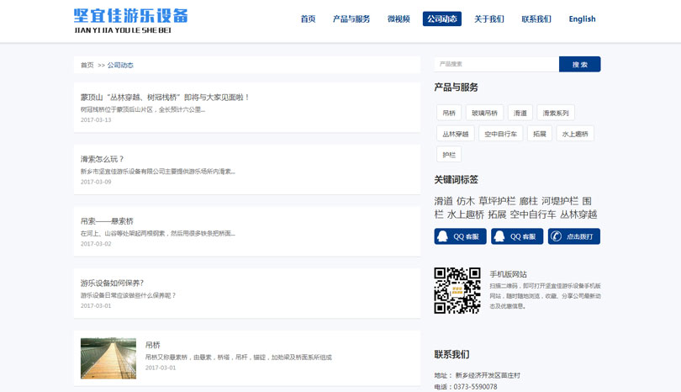Image resolution: width=681 pixels, height=392 pixels.
Task: Open the article 滑索怎么玩？
Action: [103, 159]
